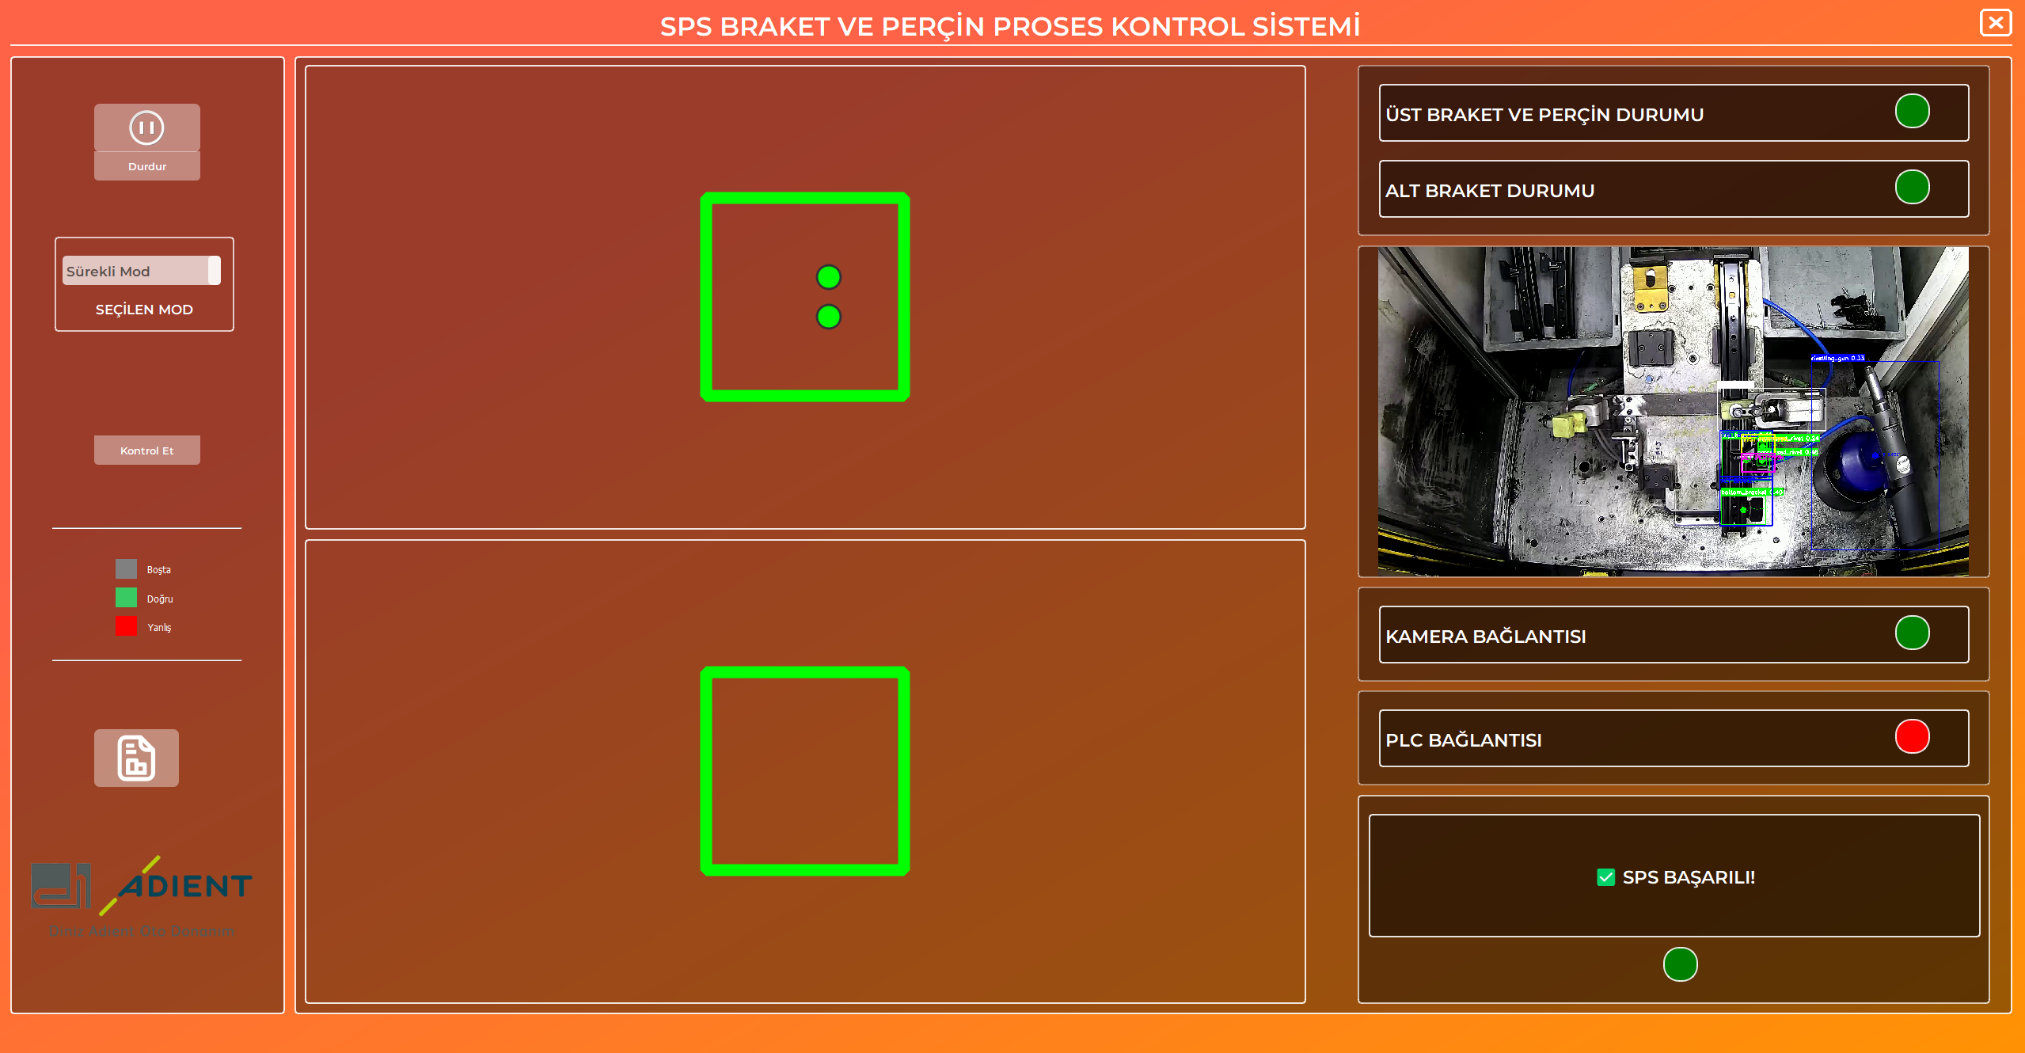
Task: Click the Yanlış red legend swatch
Action: pyautogui.click(x=127, y=625)
